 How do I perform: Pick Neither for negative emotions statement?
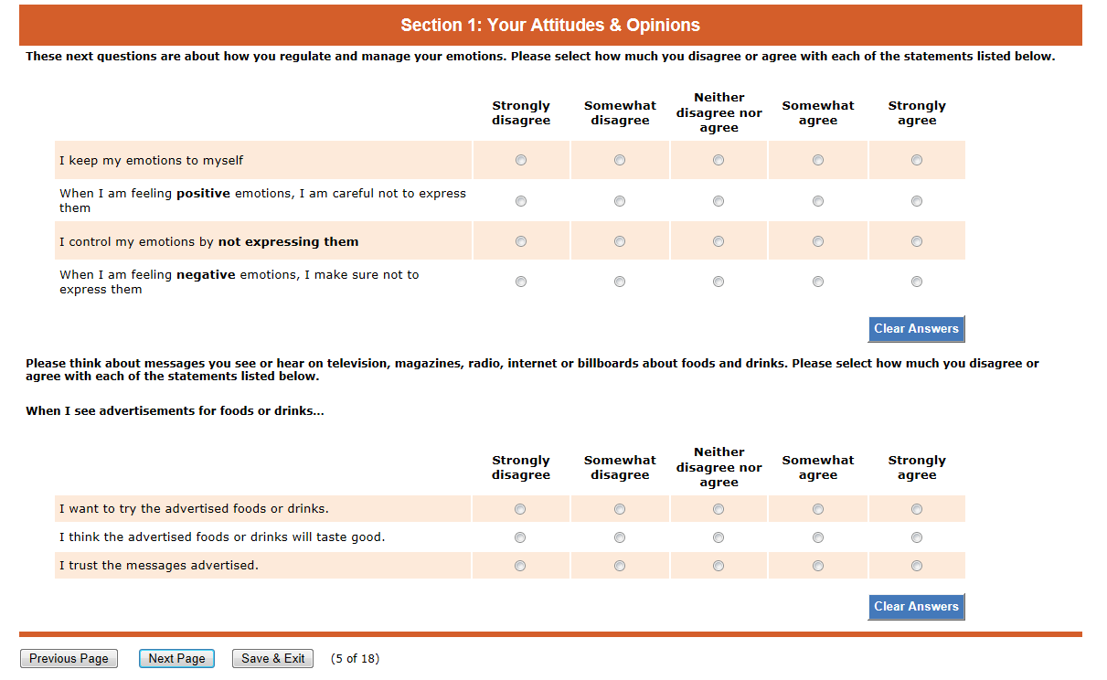[718, 282]
